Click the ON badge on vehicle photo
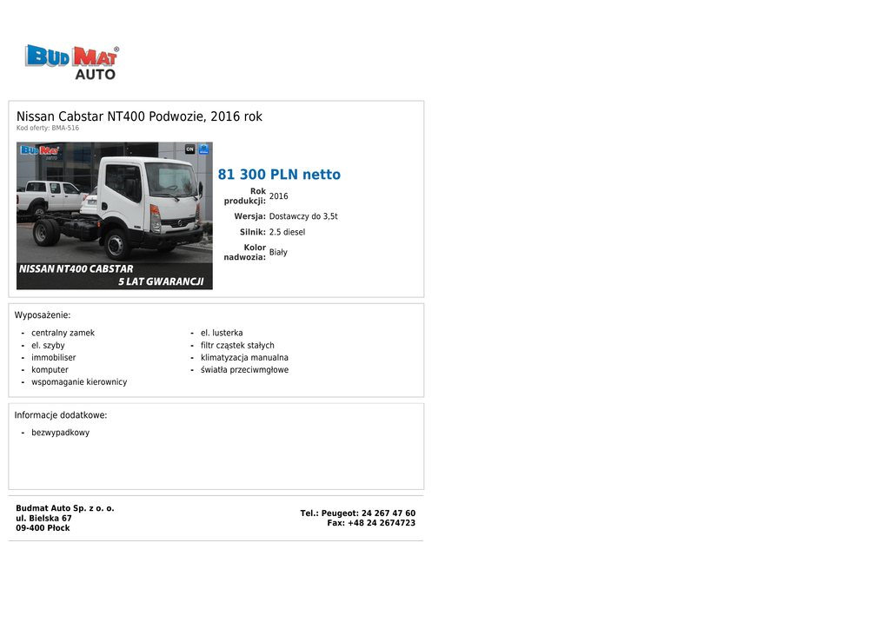The width and height of the screenshot is (890, 629). tap(189, 149)
